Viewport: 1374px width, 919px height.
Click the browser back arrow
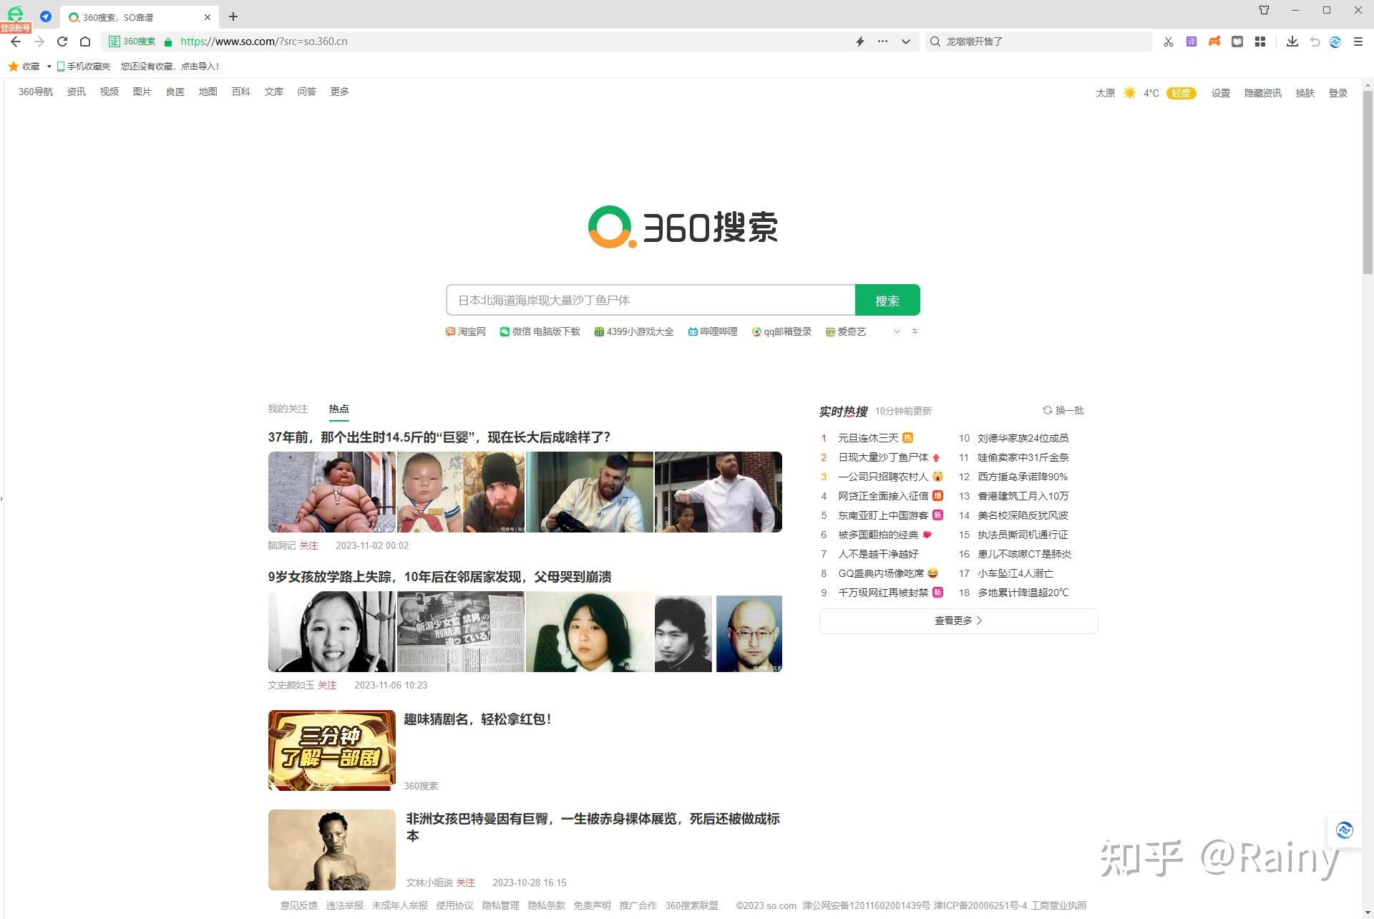pos(16,42)
